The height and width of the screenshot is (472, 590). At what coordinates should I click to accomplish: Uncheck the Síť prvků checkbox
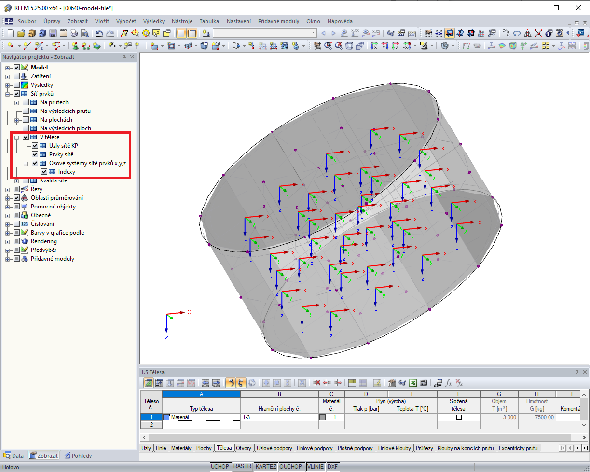[17, 94]
